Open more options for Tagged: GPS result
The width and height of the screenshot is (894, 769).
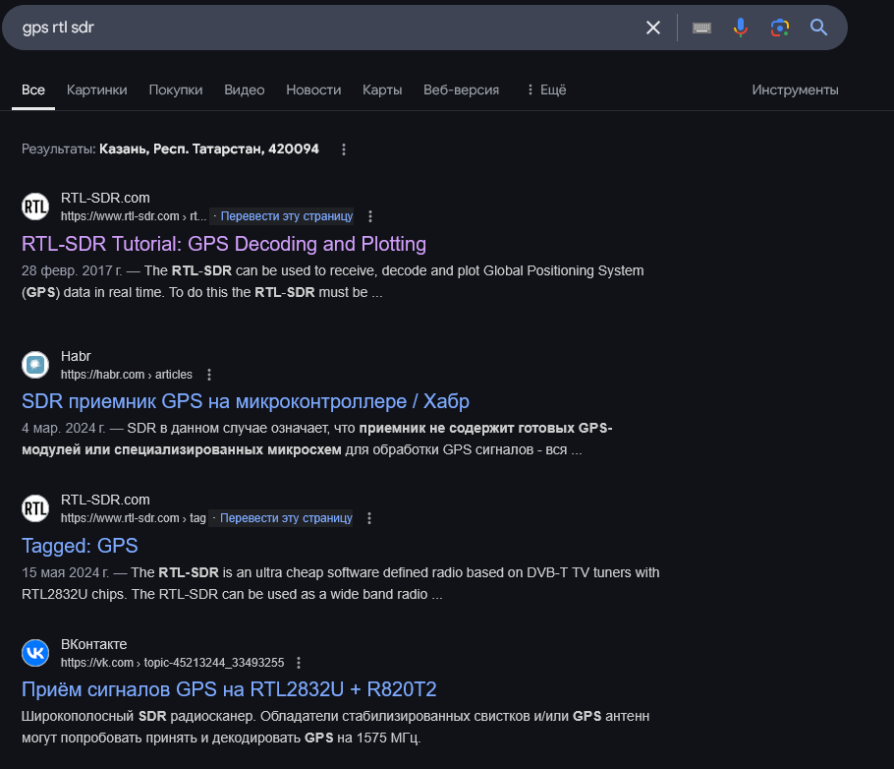(x=369, y=518)
